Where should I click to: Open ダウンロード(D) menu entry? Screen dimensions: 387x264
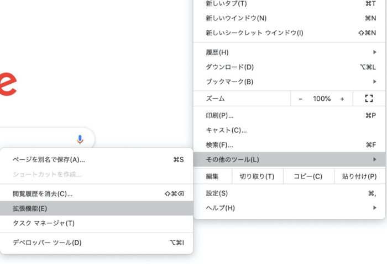pos(229,67)
